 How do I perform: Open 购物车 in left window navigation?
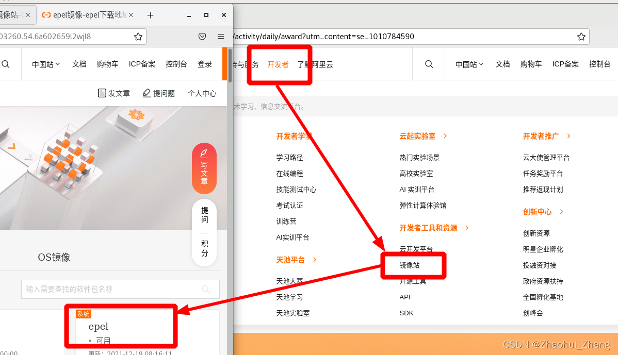coord(108,64)
